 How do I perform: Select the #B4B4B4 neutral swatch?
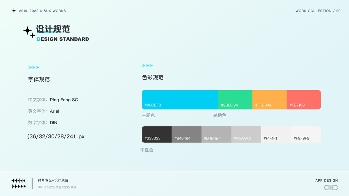click(216, 134)
